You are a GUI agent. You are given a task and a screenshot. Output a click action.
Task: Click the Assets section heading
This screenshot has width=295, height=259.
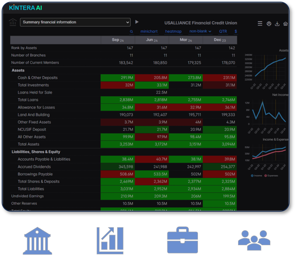click(x=18, y=70)
